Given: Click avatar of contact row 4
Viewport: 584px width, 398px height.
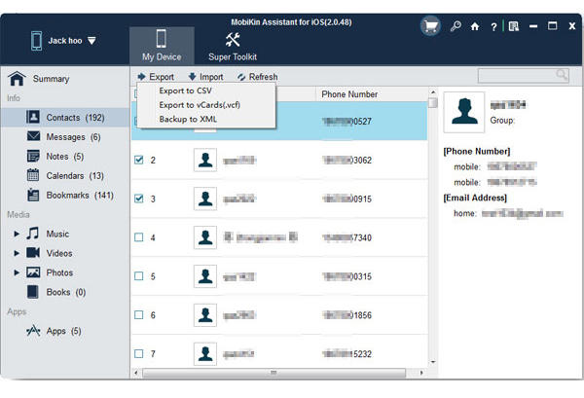Looking at the screenshot, I should (205, 237).
